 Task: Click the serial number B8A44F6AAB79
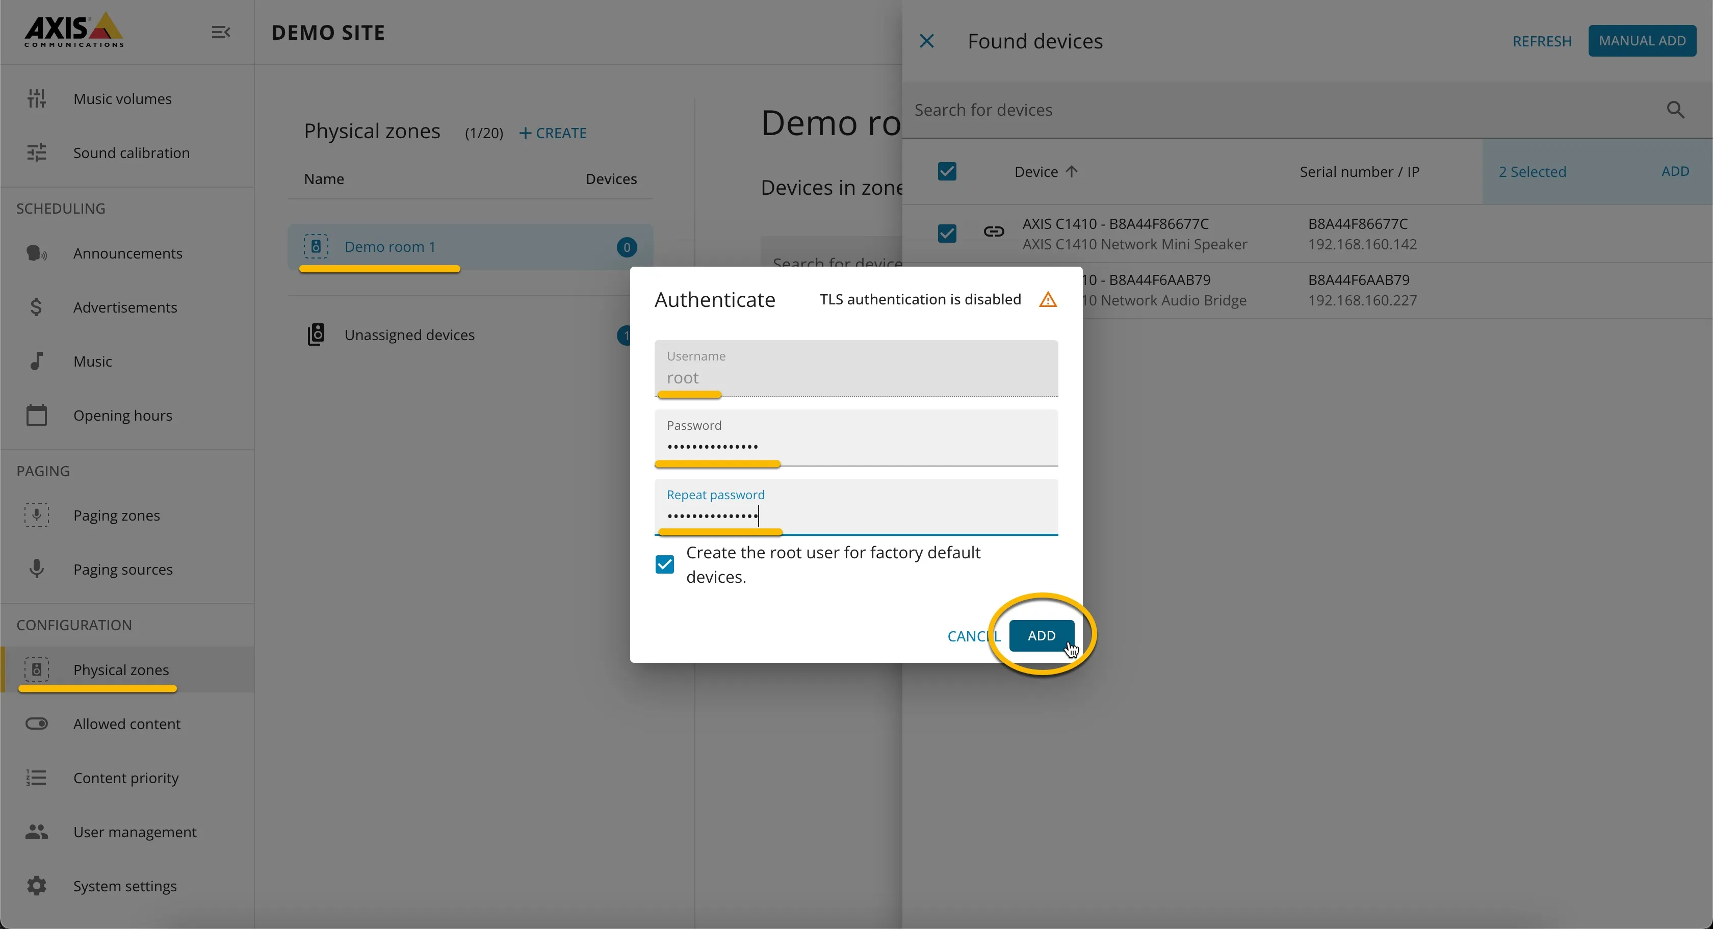coord(1359,279)
